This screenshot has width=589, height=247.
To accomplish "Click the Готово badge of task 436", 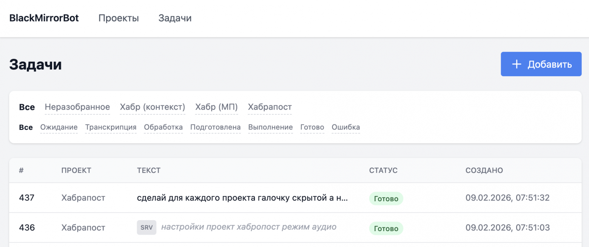I will [386, 228].
